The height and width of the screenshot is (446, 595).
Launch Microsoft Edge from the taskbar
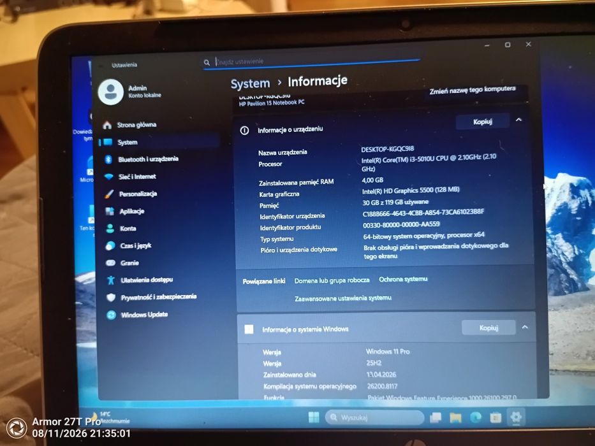(x=476, y=417)
